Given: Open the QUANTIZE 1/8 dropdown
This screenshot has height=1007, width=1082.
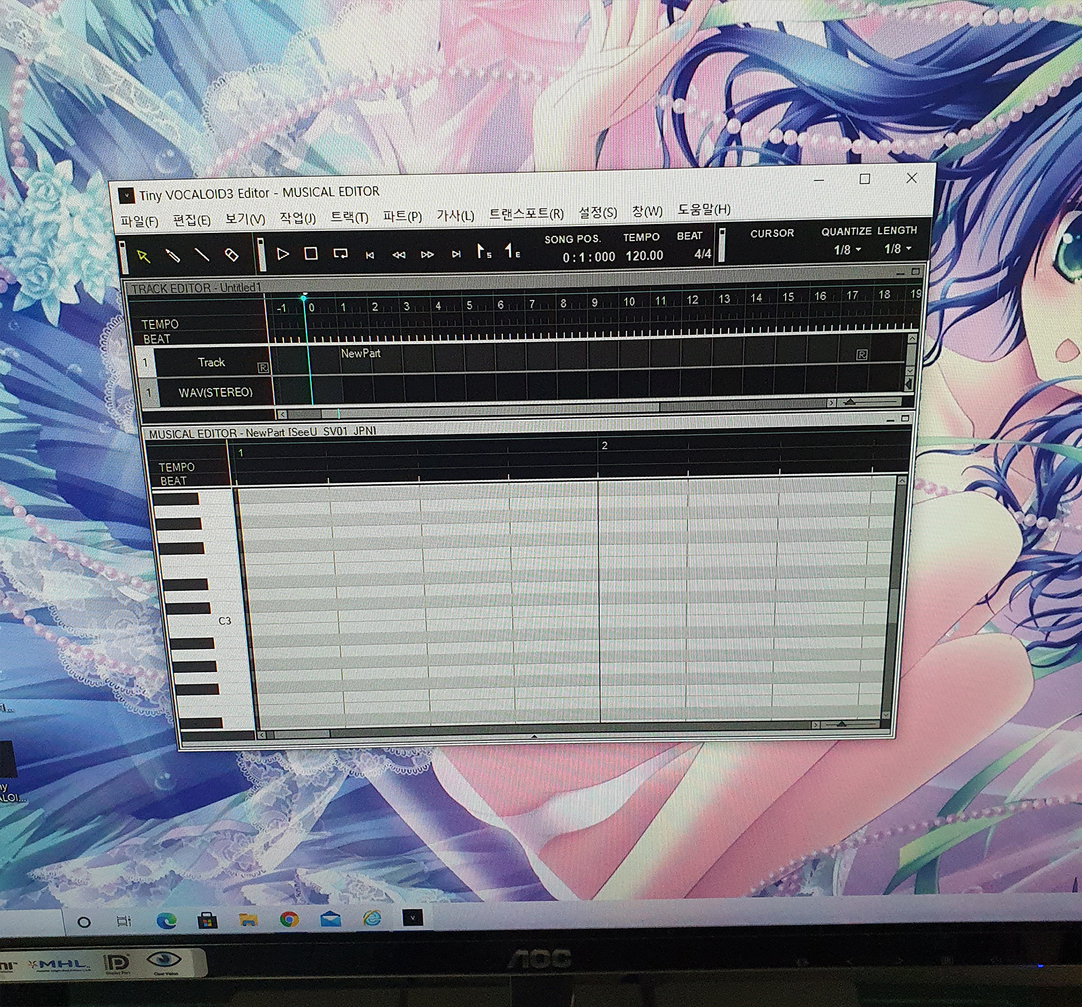Looking at the screenshot, I should [848, 250].
